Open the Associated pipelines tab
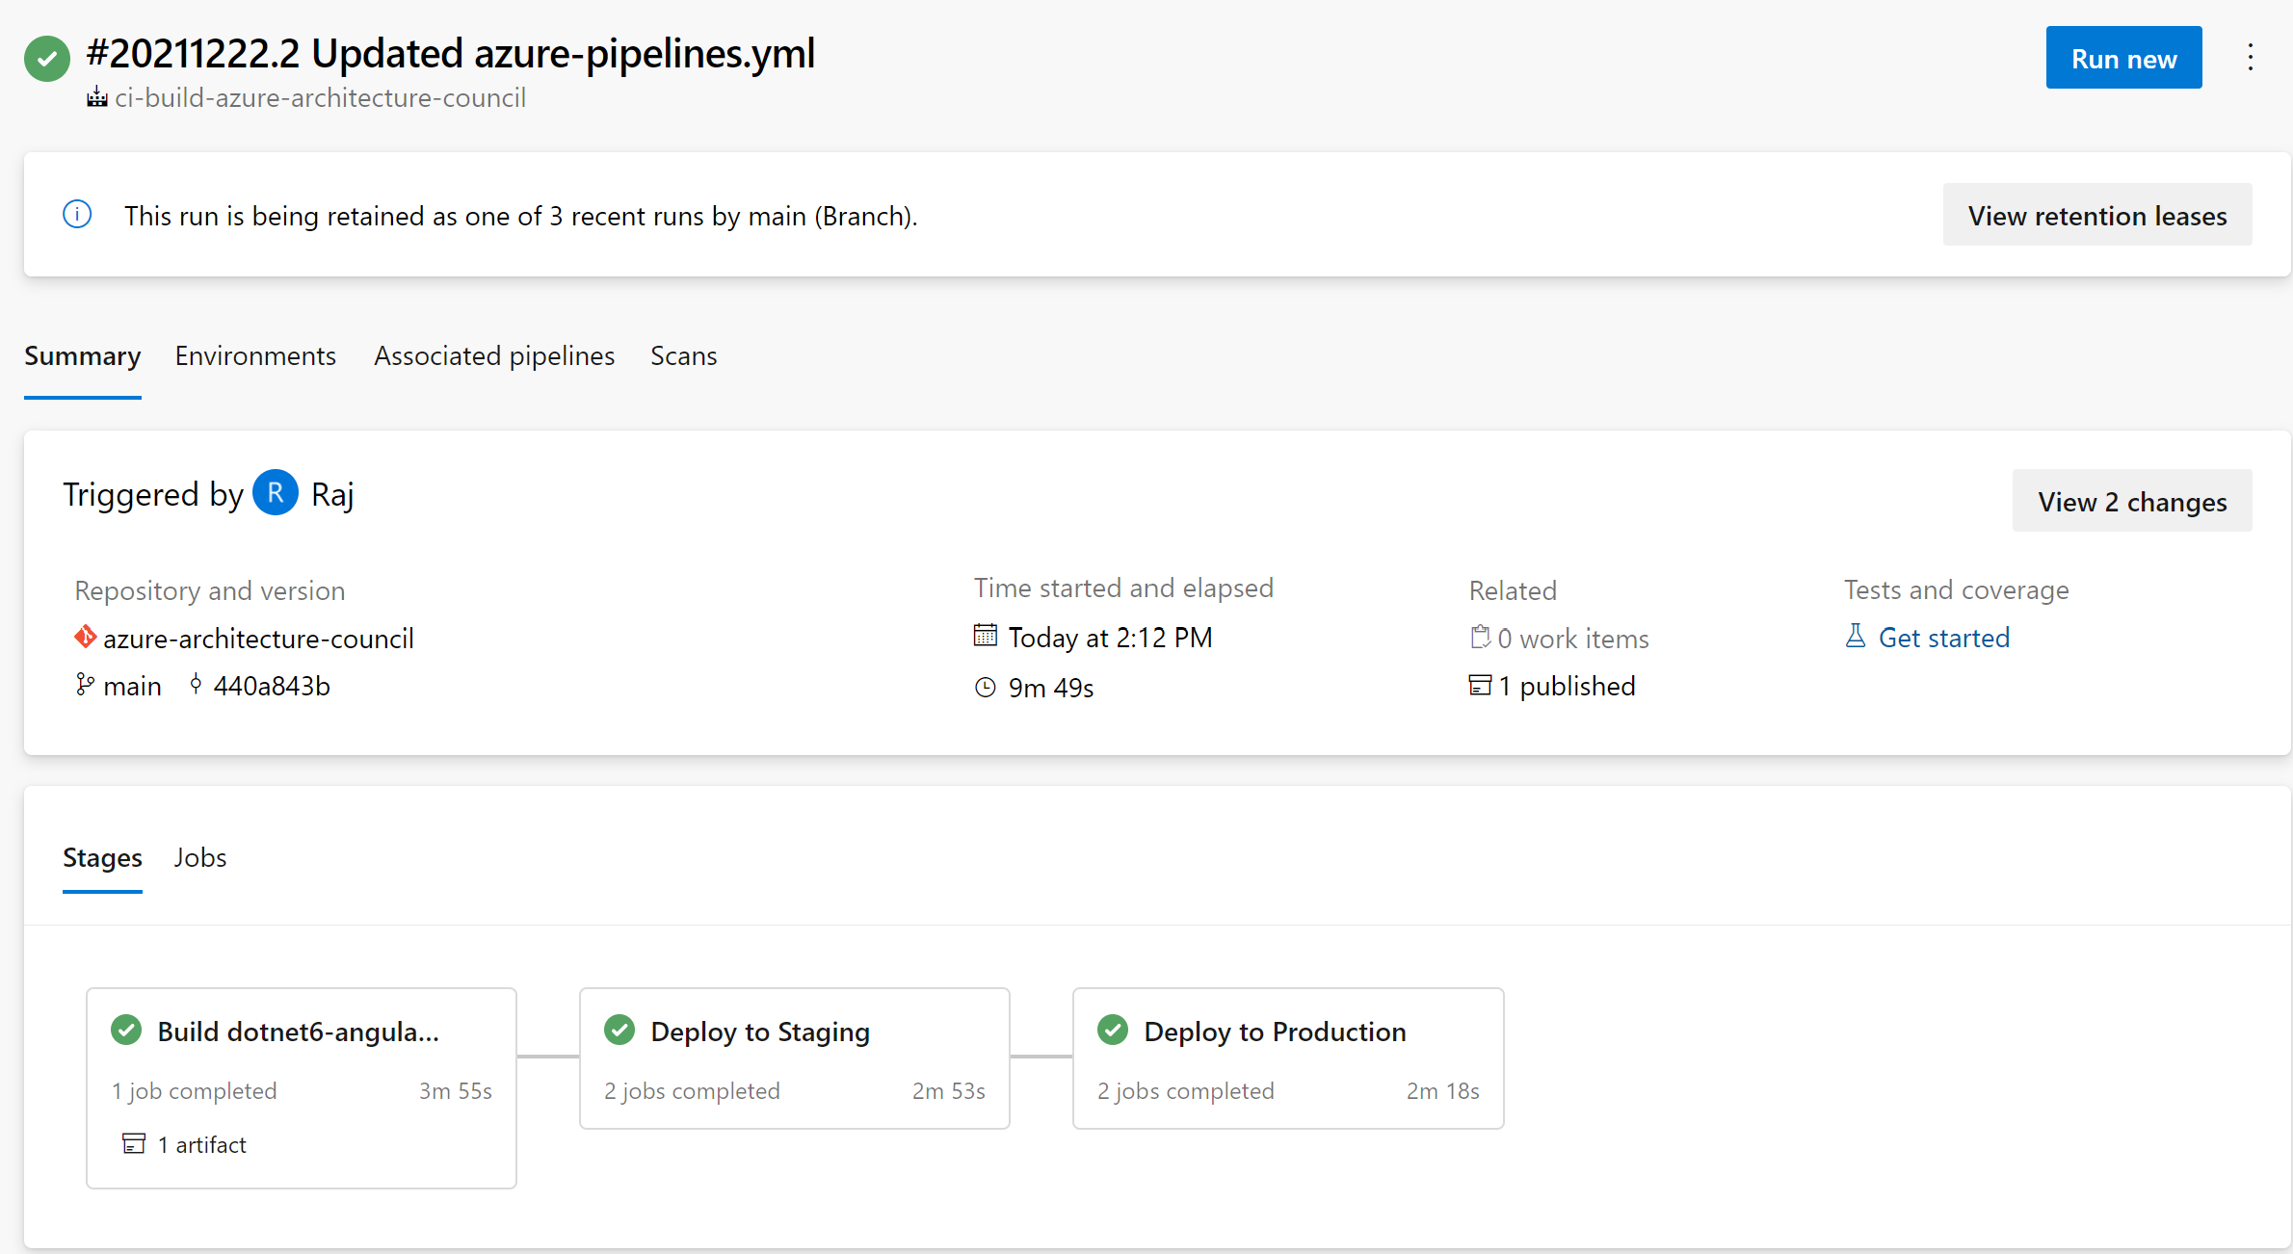 click(494, 355)
